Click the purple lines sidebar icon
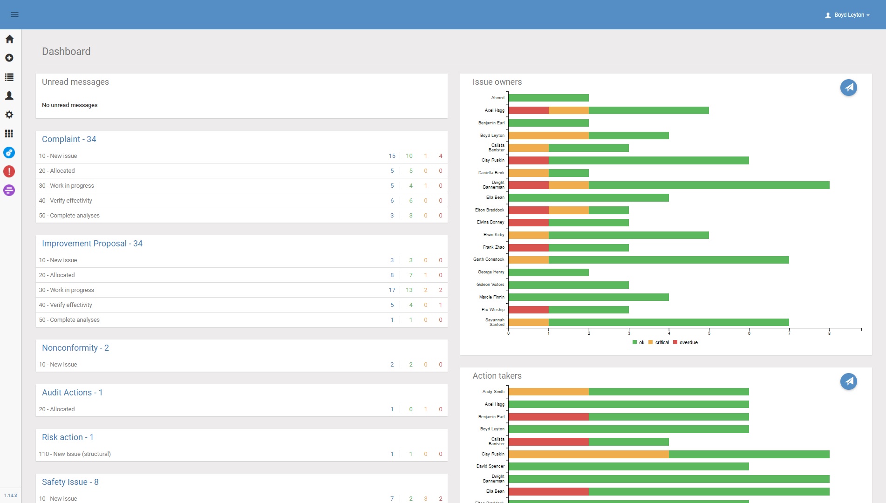This screenshot has width=886, height=503. tap(9, 190)
